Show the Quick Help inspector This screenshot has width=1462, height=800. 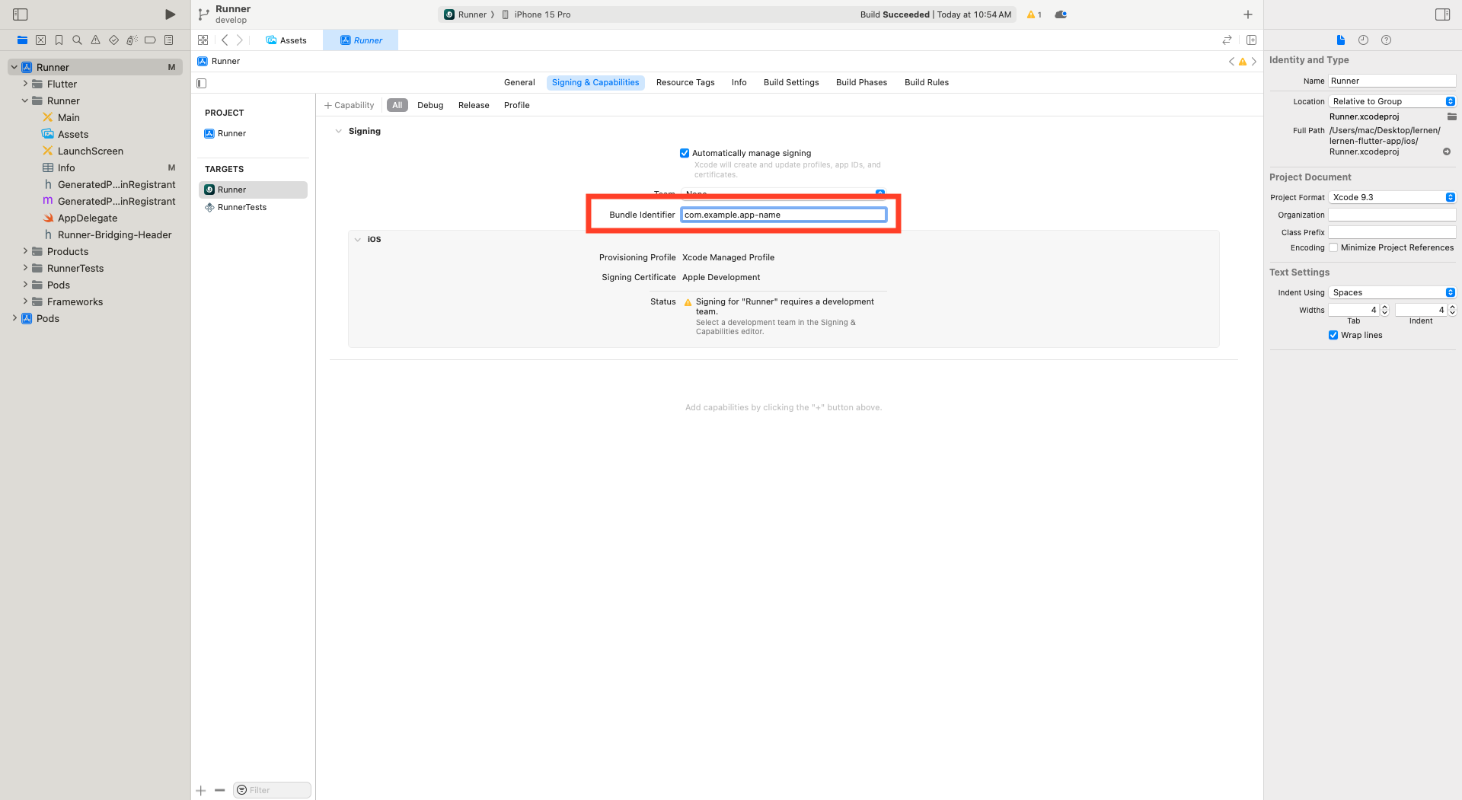(x=1386, y=40)
